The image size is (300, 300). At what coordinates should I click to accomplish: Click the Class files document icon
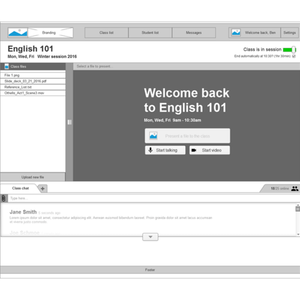pos(7,67)
